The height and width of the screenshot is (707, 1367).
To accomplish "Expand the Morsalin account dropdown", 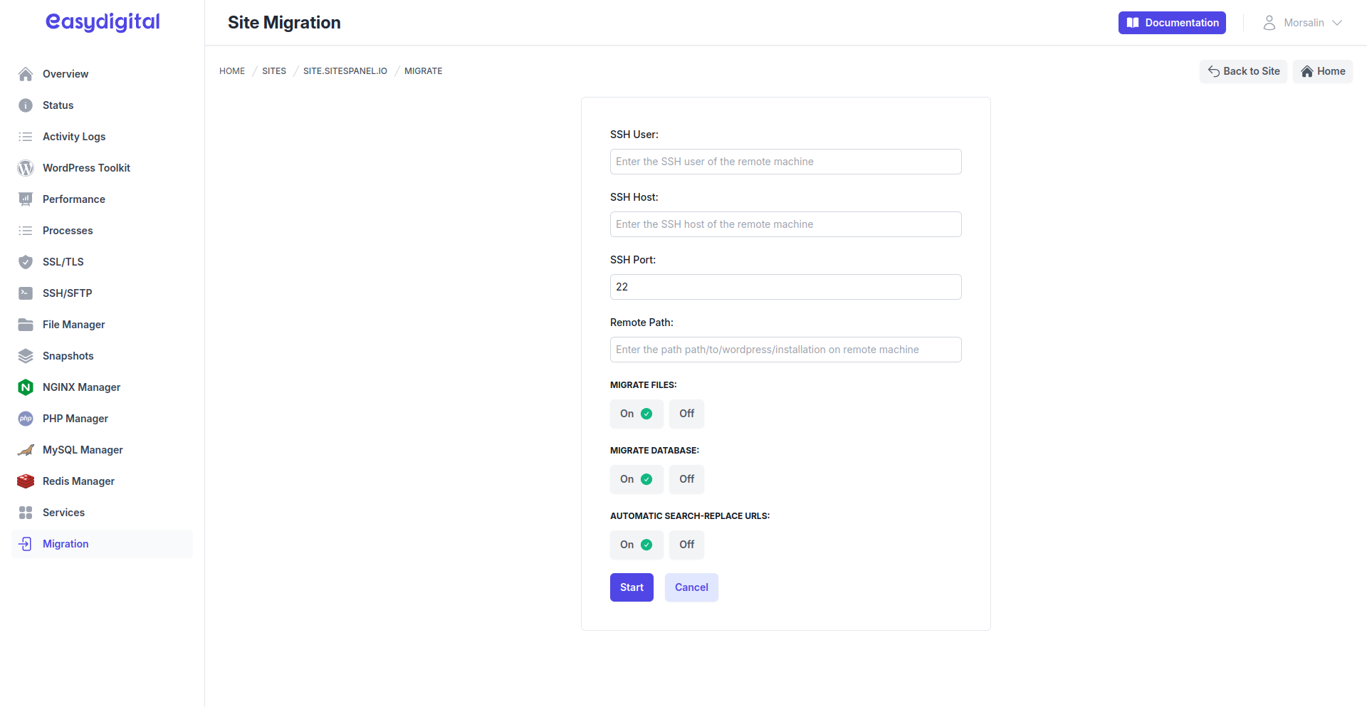I will pos(1303,22).
